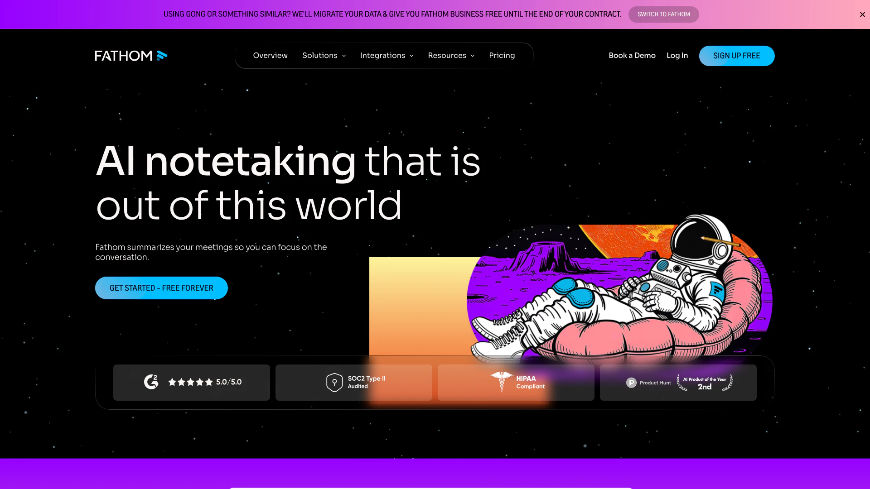Image resolution: width=870 pixels, height=489 pixels.
Task: Click the Sign Up Free button
Action: tap(736, 56)
